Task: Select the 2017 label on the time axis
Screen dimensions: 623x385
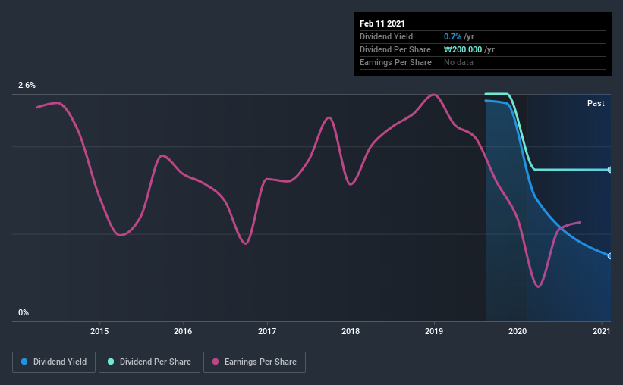Action: 266,331
